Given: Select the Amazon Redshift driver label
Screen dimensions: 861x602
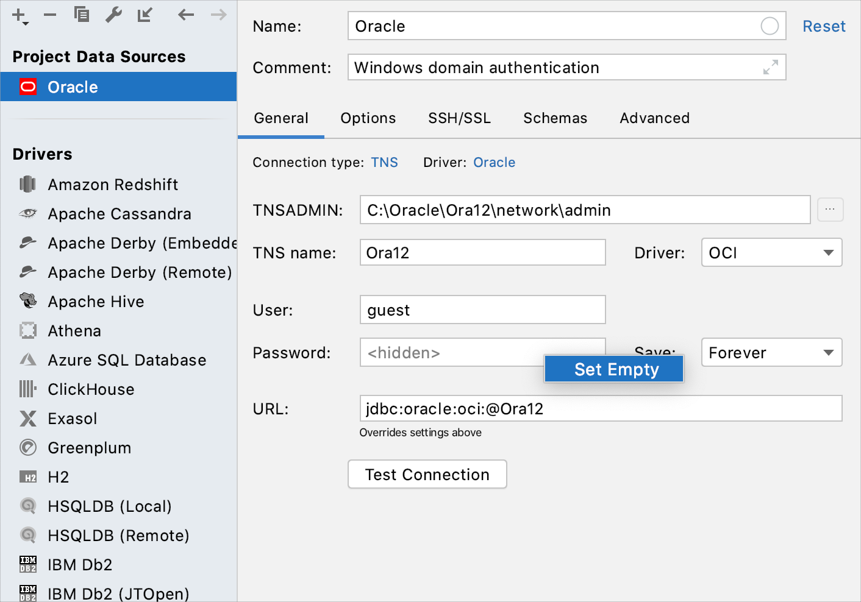Looking at the screenshot, I should coord(113,184).
